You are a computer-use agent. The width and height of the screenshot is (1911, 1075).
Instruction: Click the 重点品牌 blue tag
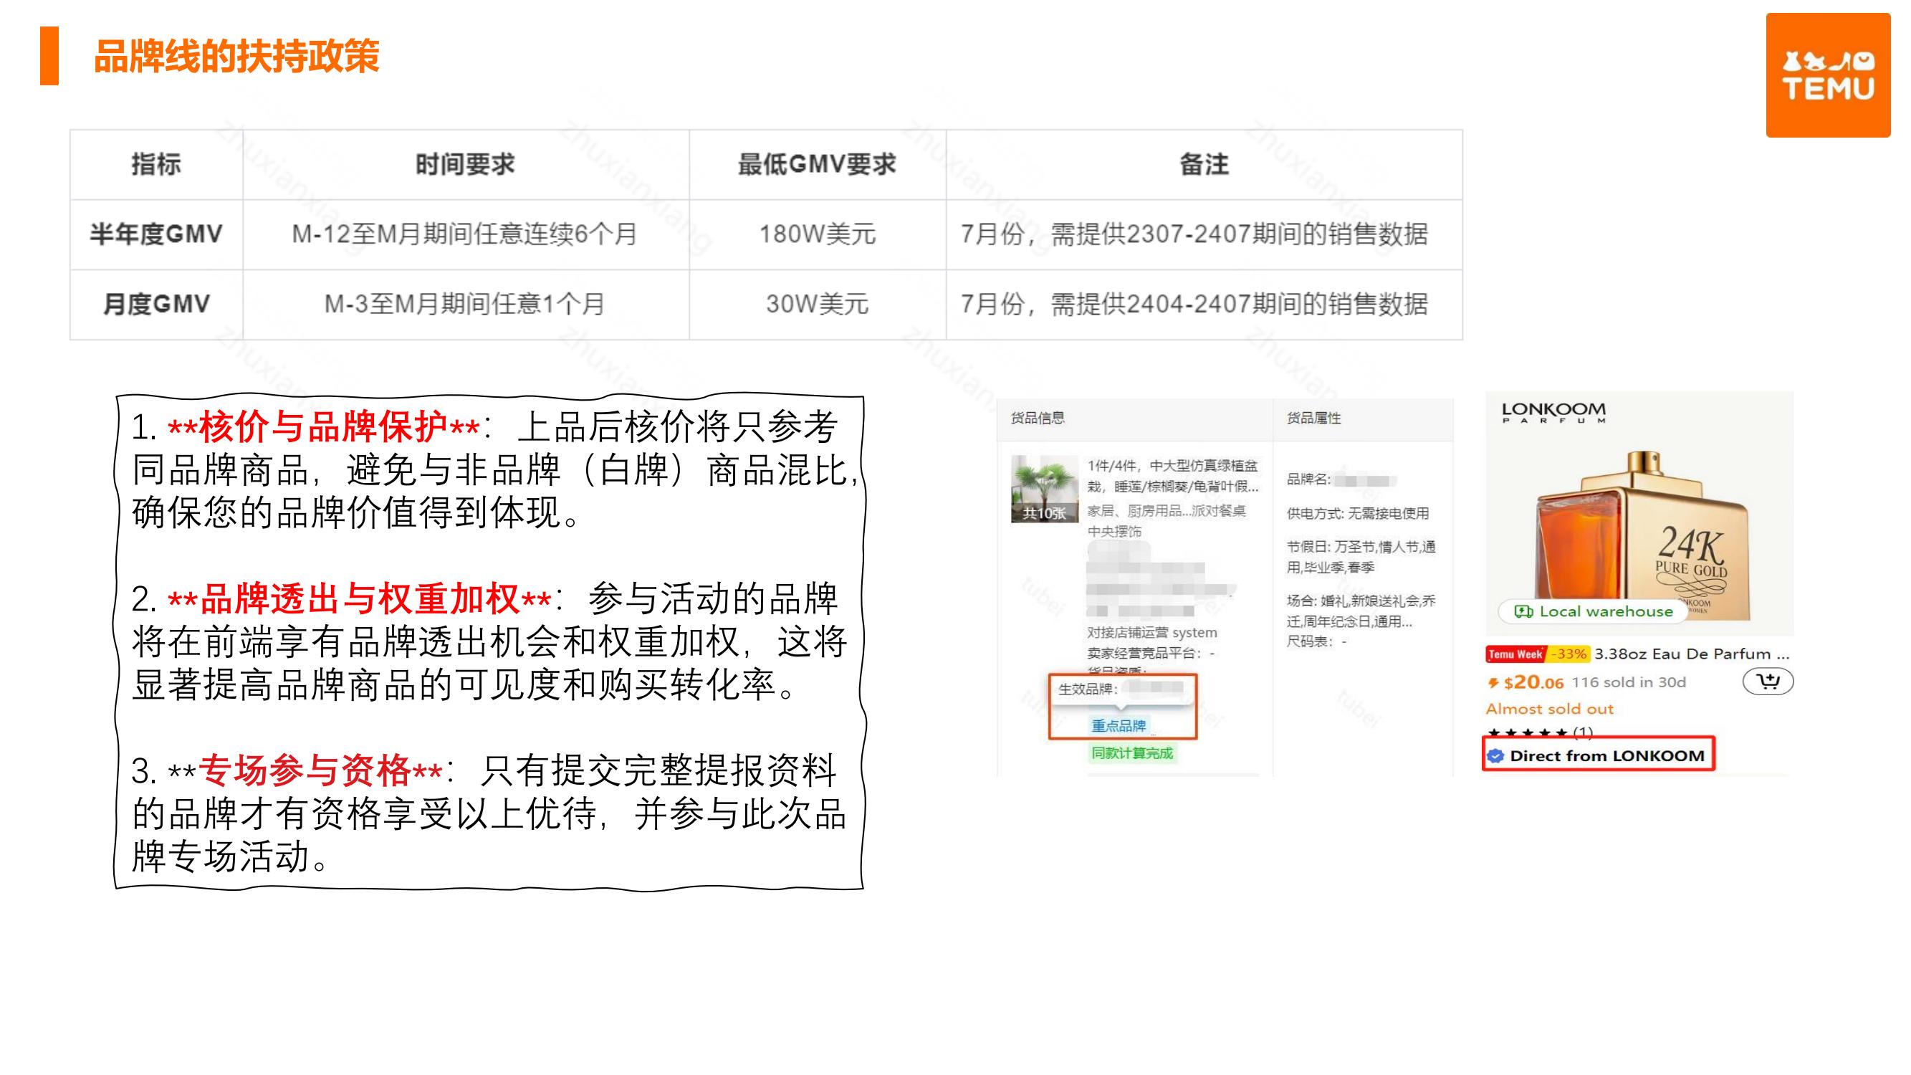(1118, 725)
